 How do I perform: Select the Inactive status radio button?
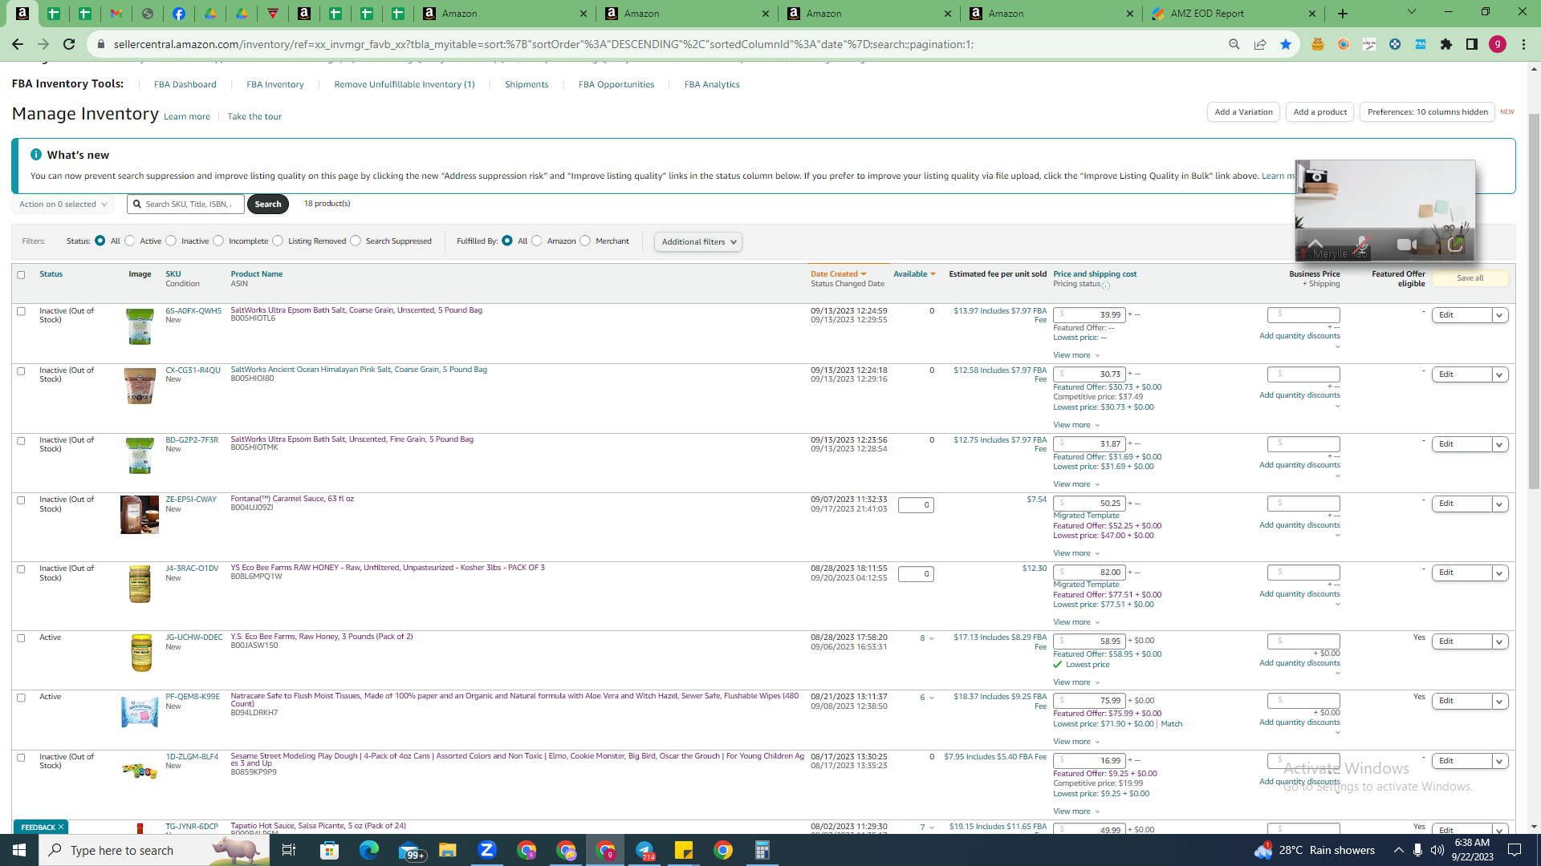(x=171, y=241)
